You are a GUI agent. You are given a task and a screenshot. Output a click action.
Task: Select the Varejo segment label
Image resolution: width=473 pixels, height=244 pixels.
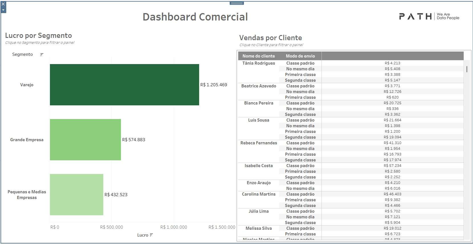pyautogui.click(x=27, y=85)
